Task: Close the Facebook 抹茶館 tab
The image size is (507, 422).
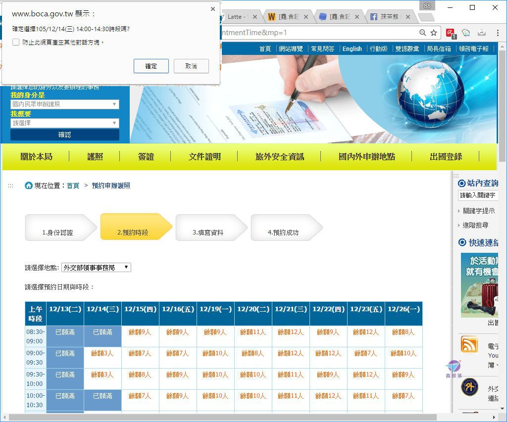Action: (408, 17)
